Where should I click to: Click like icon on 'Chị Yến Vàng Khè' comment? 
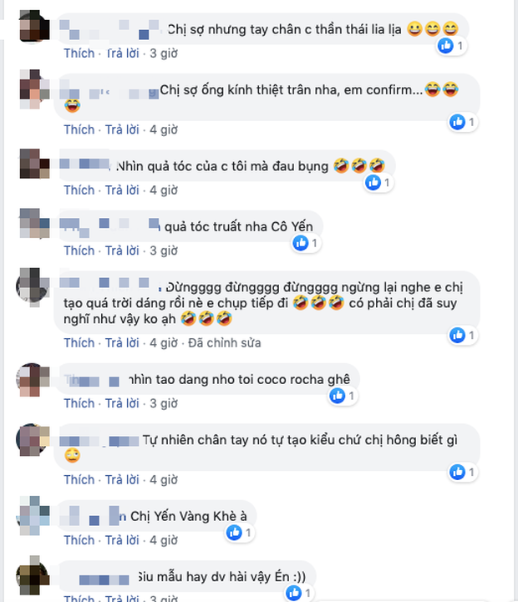[x=234, y=533]
